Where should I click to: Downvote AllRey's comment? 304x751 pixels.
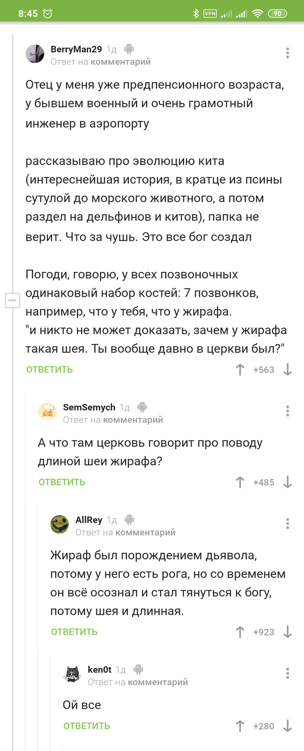(287, 632)
